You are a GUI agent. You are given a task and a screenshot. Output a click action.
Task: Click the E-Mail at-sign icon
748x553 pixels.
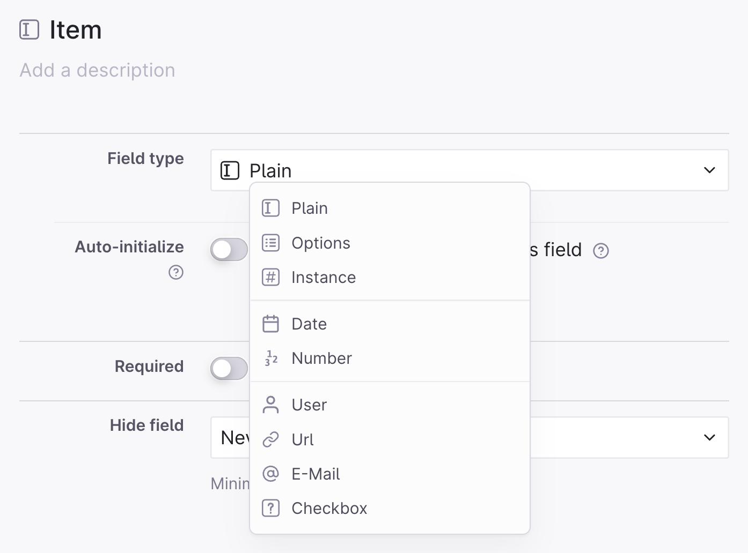click(270, 474)
